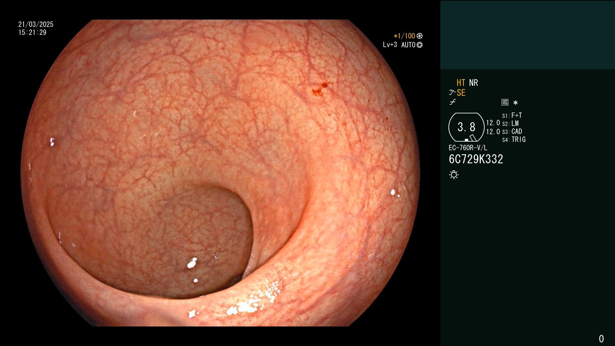The width and height of the screenshot is (615, 346).
Task: Select the NR noise reduction indicator
Action: click(473, 83)
